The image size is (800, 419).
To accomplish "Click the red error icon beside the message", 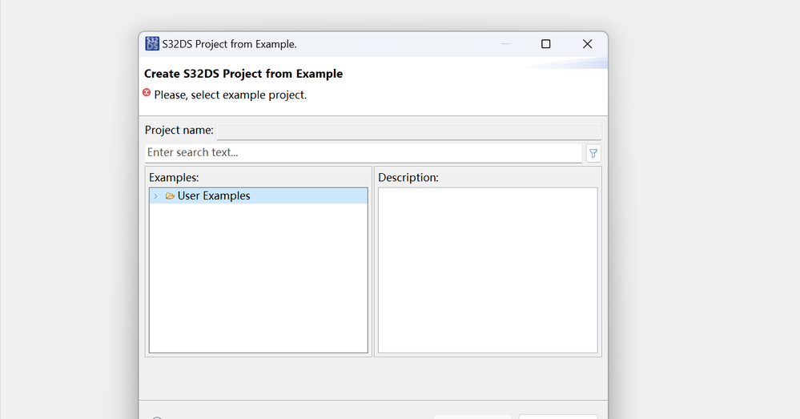I will click(147, 93).
